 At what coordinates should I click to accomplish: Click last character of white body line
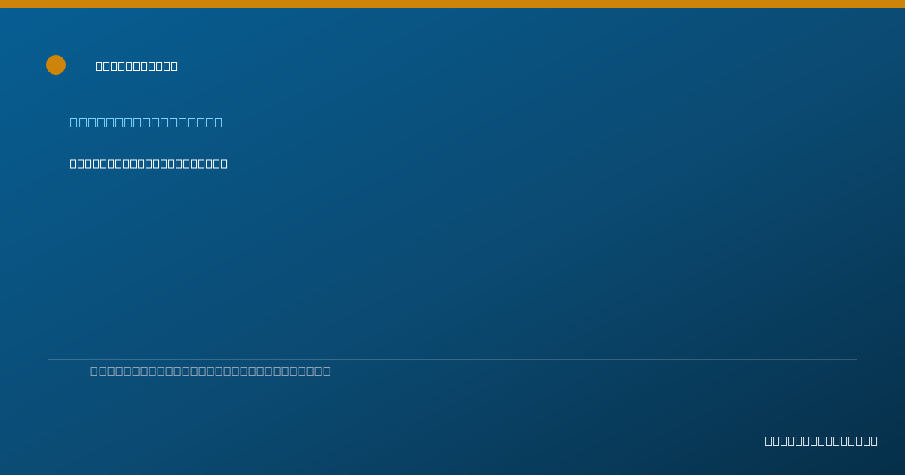(224, 164)
